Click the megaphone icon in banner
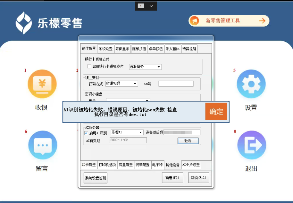 (x=194, y=21)
